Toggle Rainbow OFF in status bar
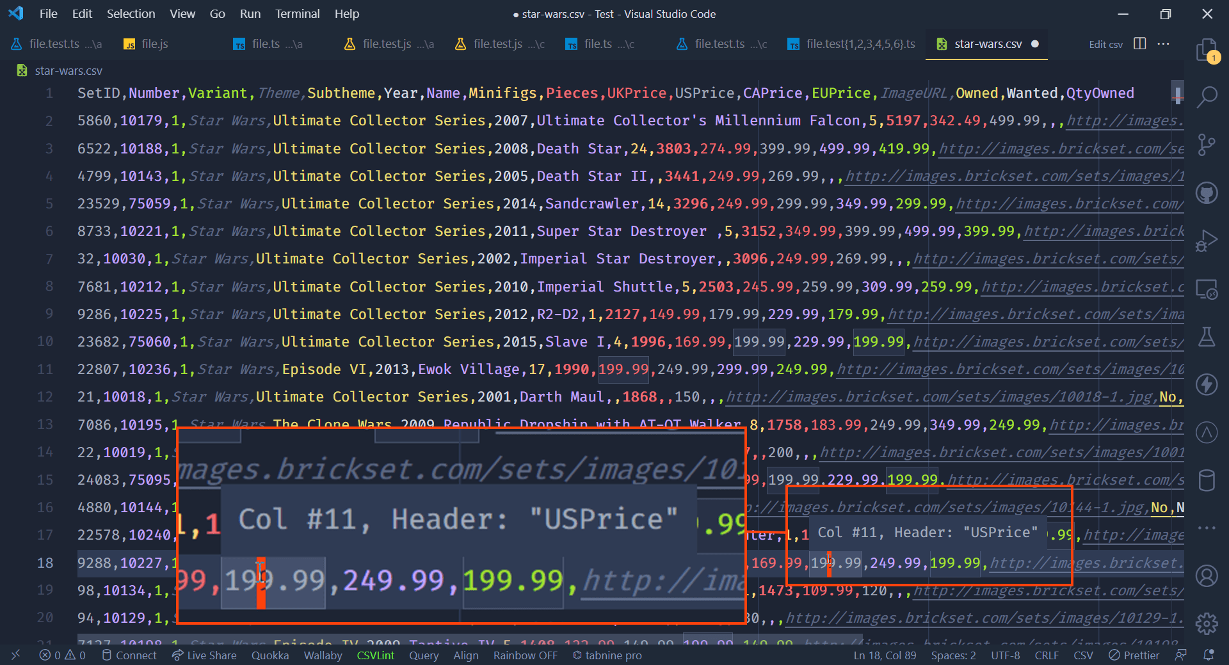The width and height of the screenshot is (1229, 665). pos(525,655)
